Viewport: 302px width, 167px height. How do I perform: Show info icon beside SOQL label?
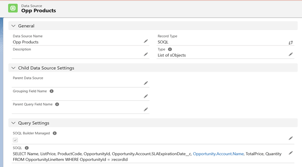click(x=27, y=148)
